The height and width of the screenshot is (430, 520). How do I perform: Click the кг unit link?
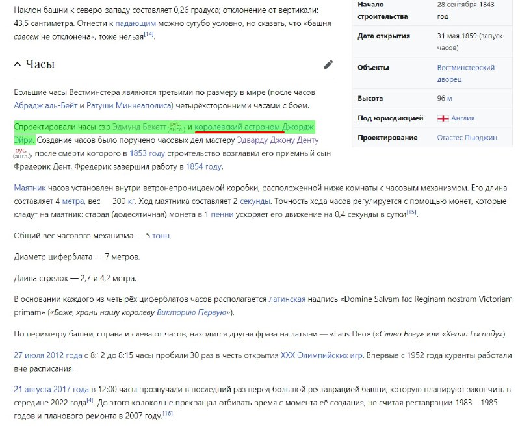(131, 201)
